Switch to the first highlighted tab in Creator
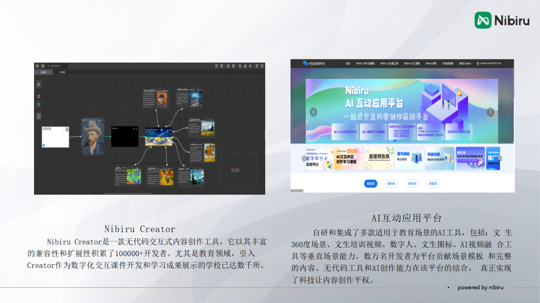Screen dimensions: 540x303 [43, 72]
